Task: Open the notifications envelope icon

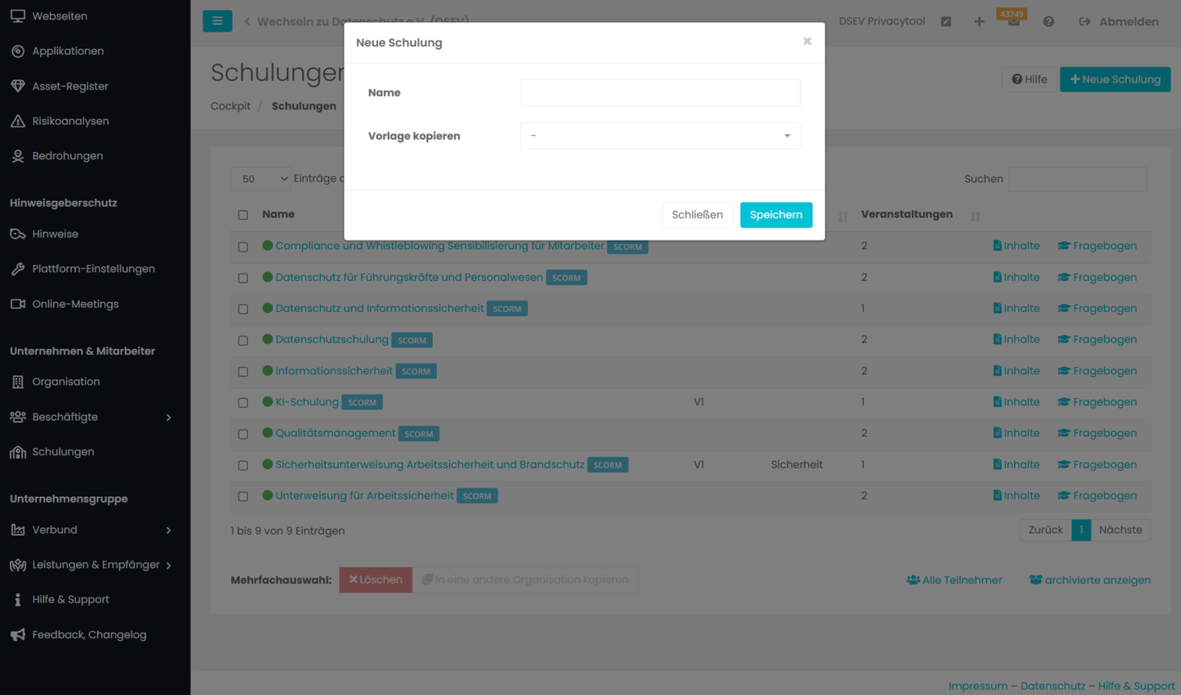Action: pyautogui.click(x=1013, y=23)
